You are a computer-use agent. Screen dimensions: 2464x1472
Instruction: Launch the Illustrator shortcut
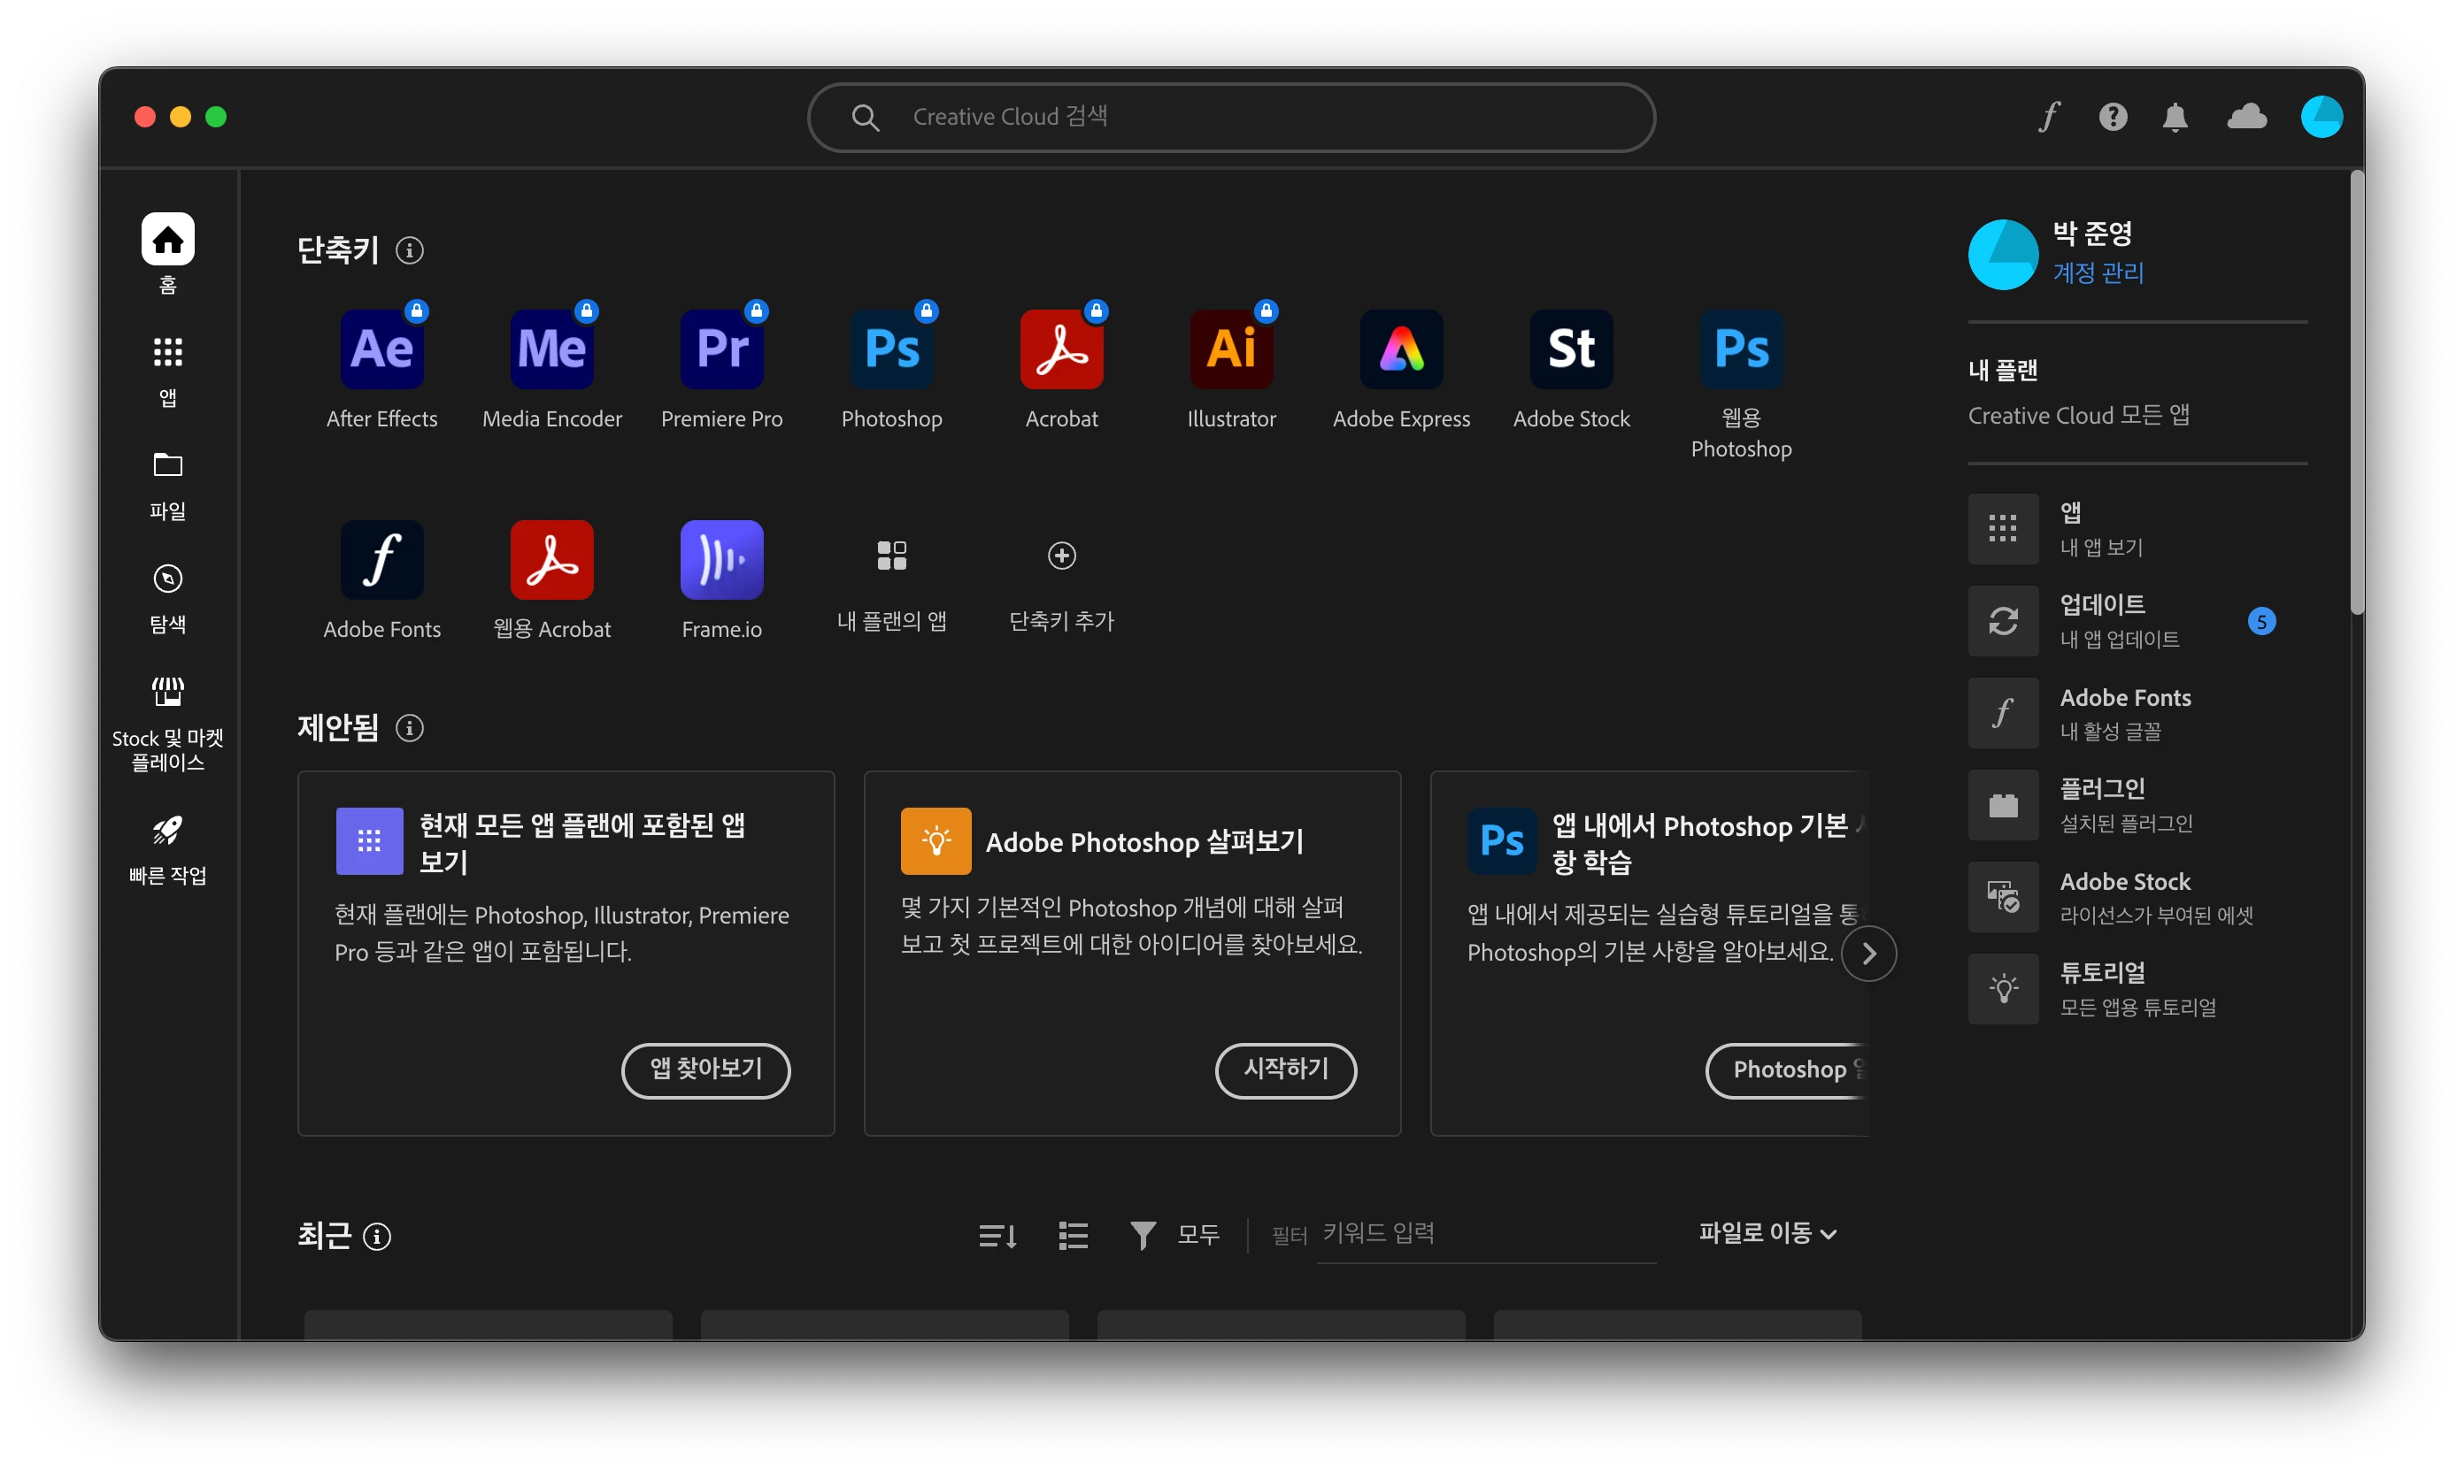[x=1231, y=349]
